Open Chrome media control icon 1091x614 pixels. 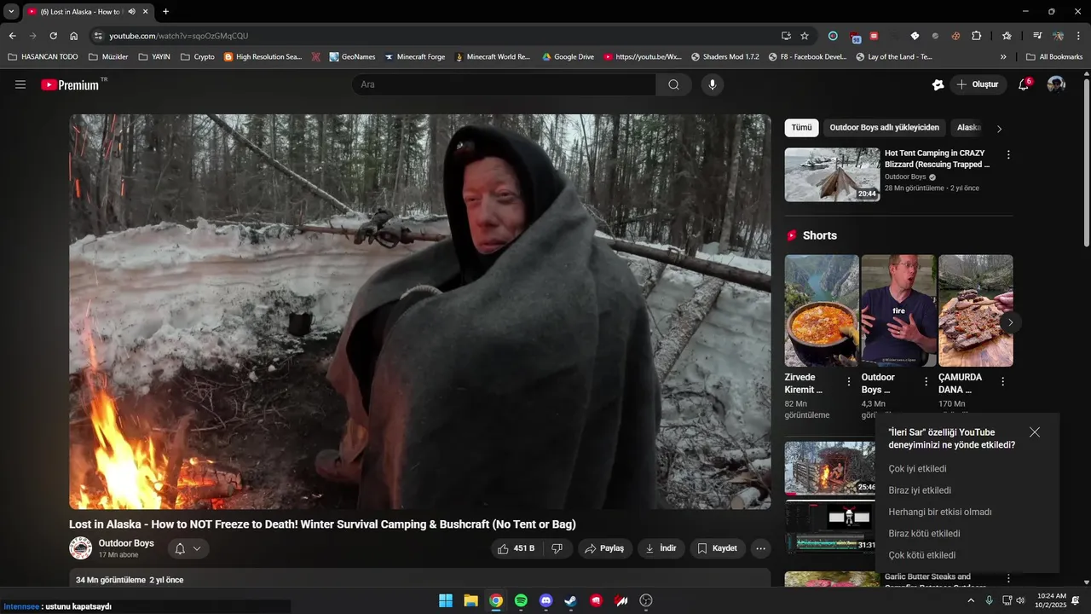point(1037,36)
